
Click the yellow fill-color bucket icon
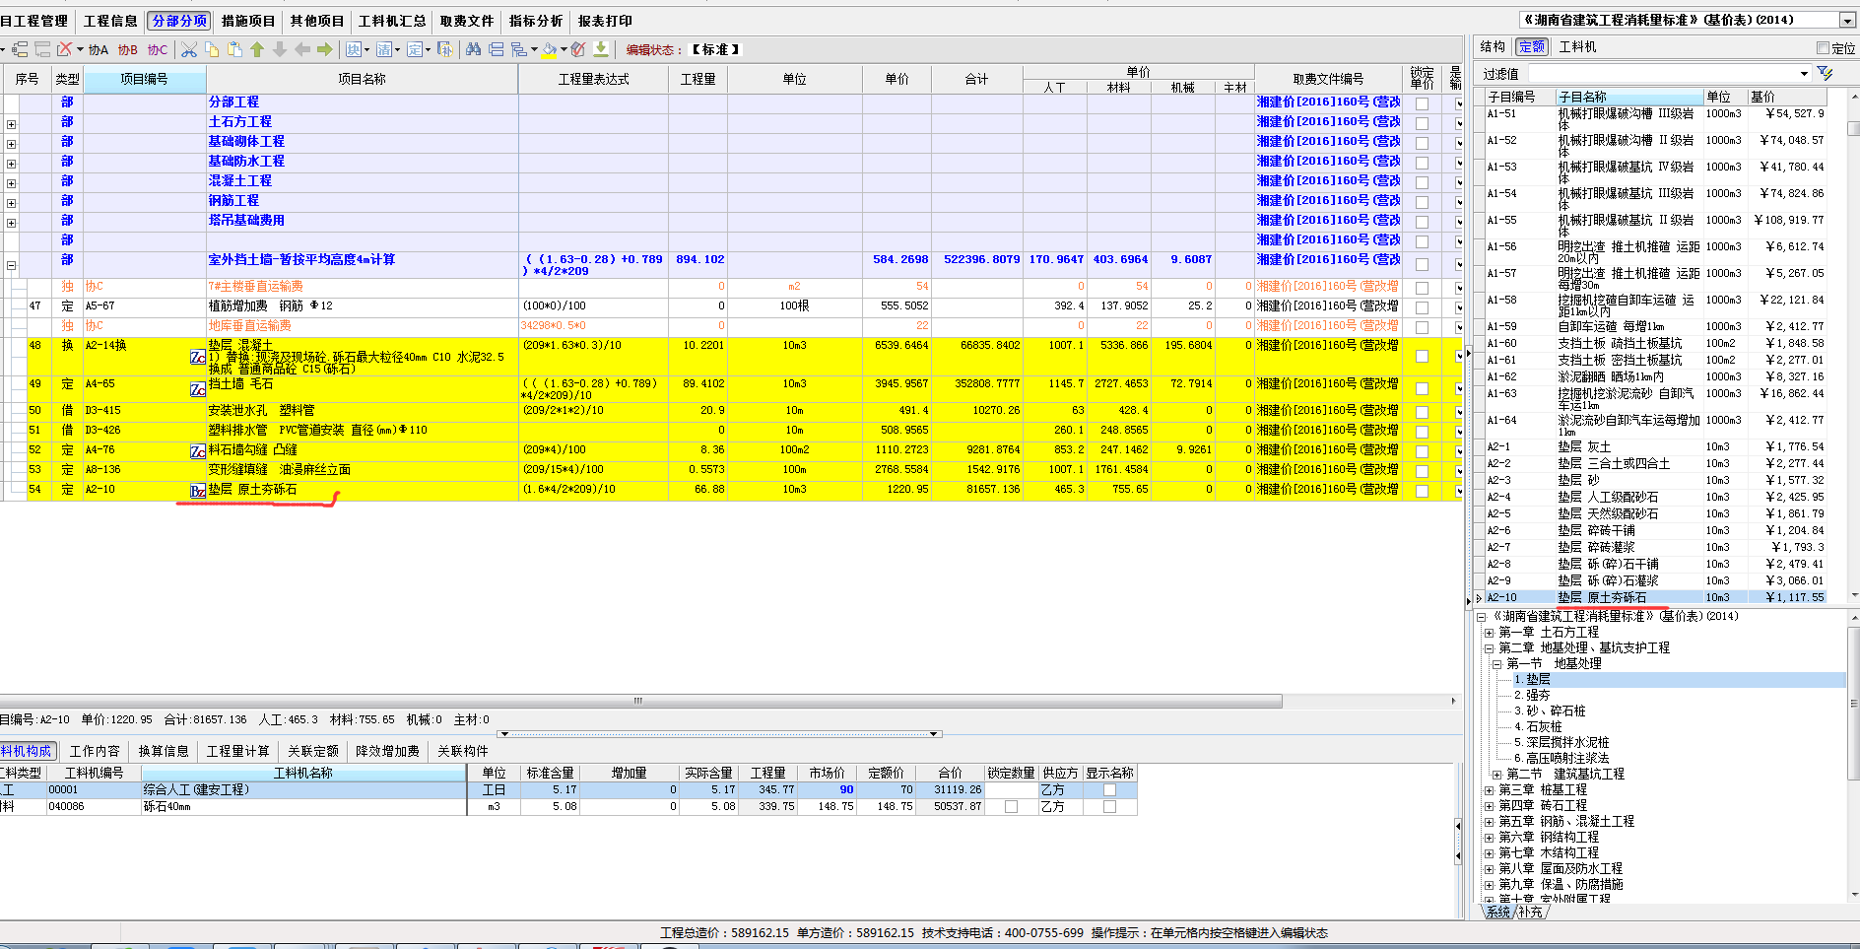(549, 49)
